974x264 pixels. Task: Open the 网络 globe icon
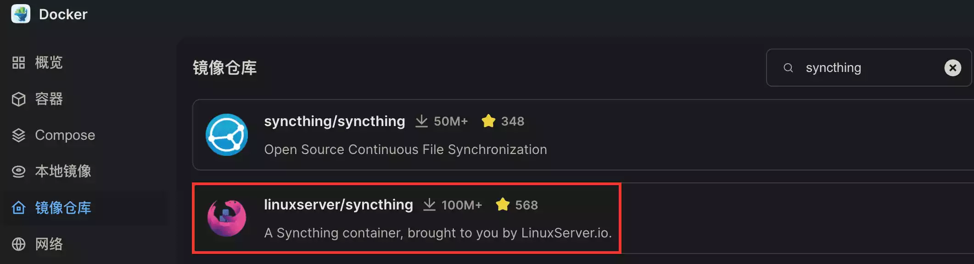(18, 244)
